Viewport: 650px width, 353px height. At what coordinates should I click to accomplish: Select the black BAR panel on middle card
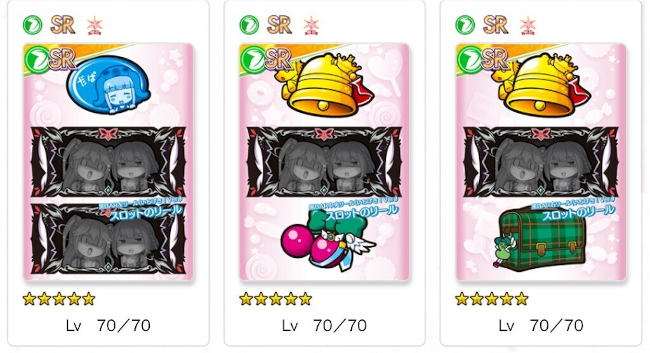[x=324, y=162]
